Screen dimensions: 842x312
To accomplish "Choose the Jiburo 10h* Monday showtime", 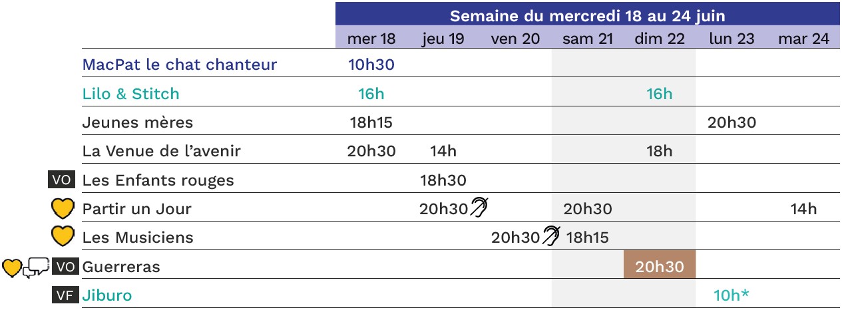I will 732,295.
